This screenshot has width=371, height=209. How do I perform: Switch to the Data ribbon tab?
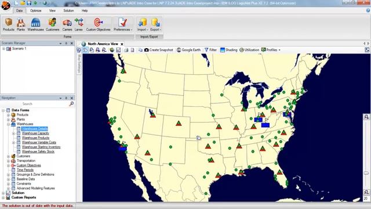coord(19,10)
